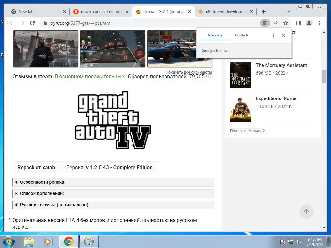Click the address bar URL
This screenshot has height=248, width=331.
[80, 23]
